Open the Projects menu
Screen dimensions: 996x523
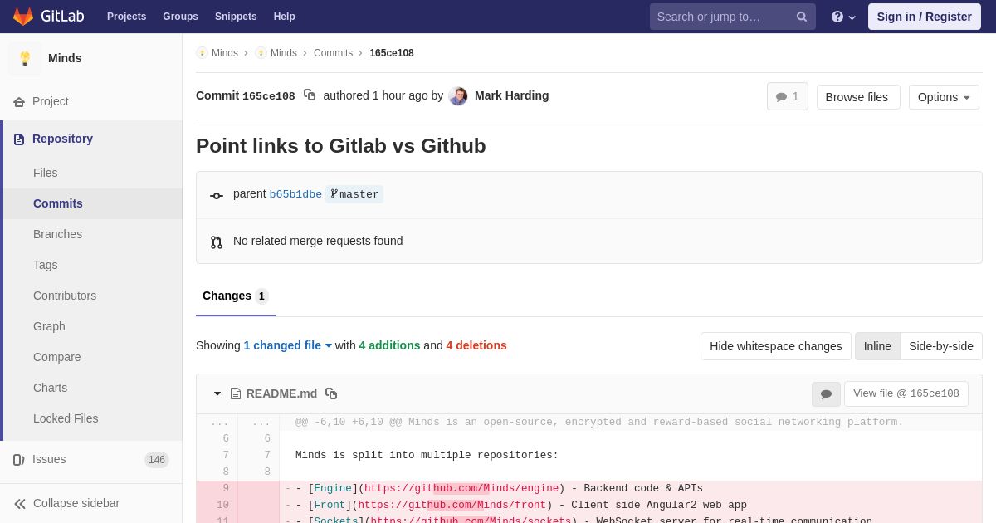click(126, 17)
